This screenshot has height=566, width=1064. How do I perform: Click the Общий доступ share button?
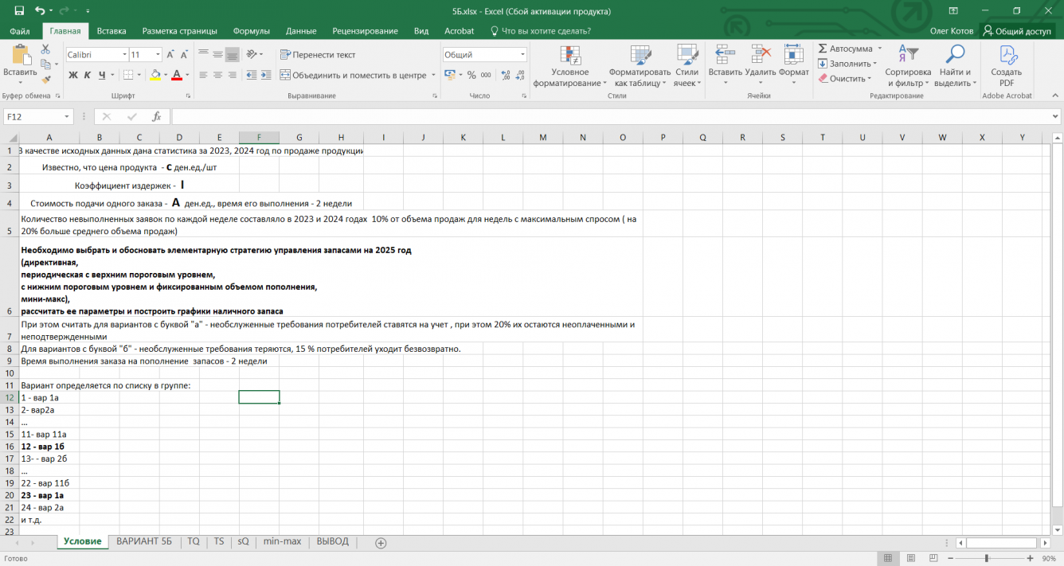pos(1017,31)
